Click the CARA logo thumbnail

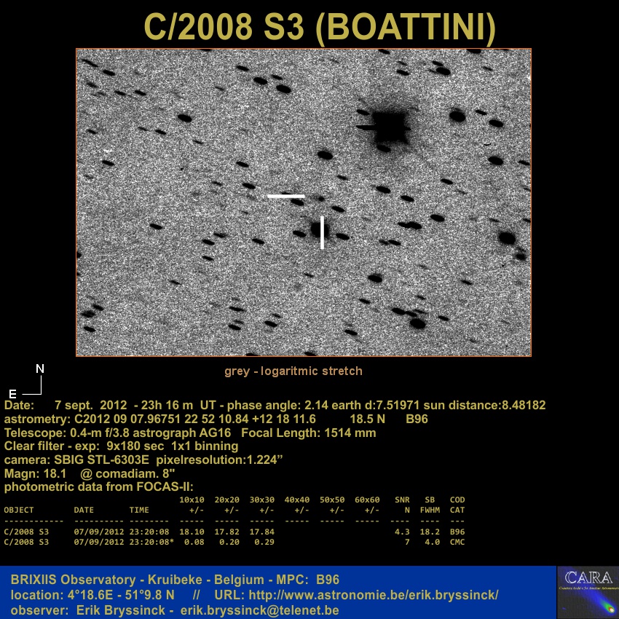(x=587, y=592)
